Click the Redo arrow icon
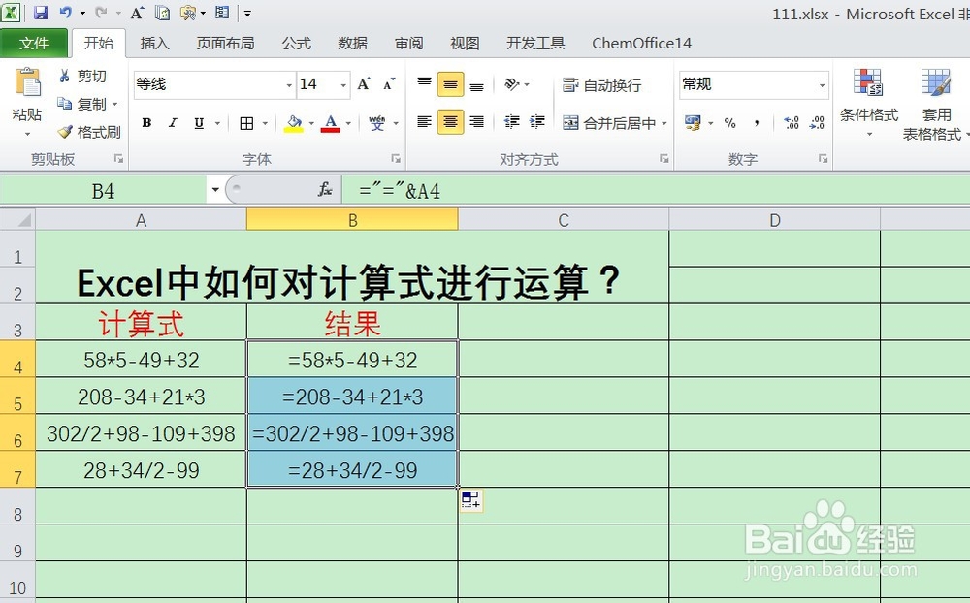970x603 pixels. click(x=102, y=13)
